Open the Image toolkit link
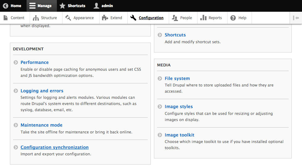Screen dimensions: 302x168 [179, 135]
